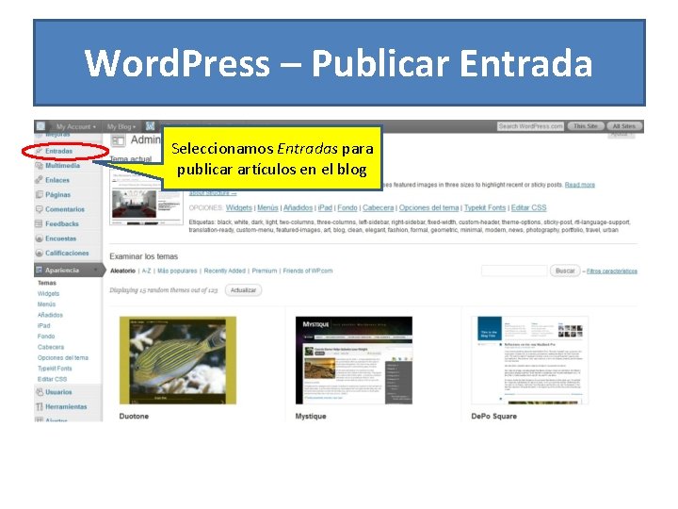678x509 pixels.
Task: Select Friends of WP.com filter
Action: (x=308, y=271)
